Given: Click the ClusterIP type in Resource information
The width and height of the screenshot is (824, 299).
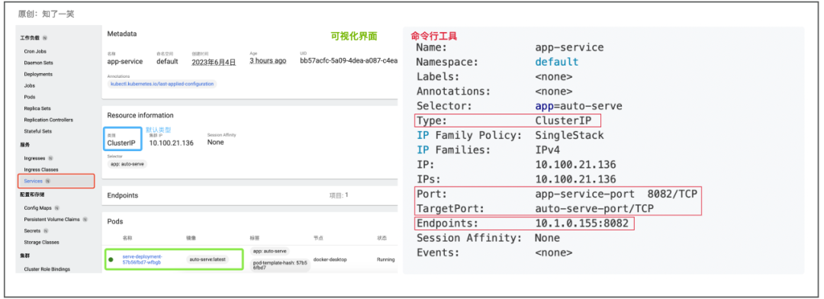Looking at the screenshot, I should [x=122, y=143].
